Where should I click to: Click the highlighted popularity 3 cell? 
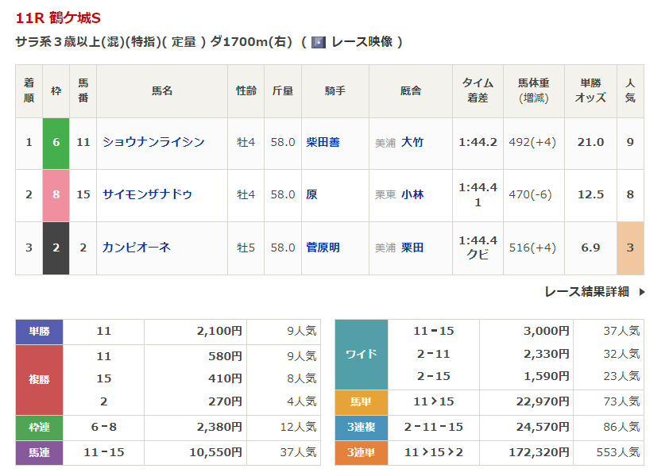(x=630, y=248)
